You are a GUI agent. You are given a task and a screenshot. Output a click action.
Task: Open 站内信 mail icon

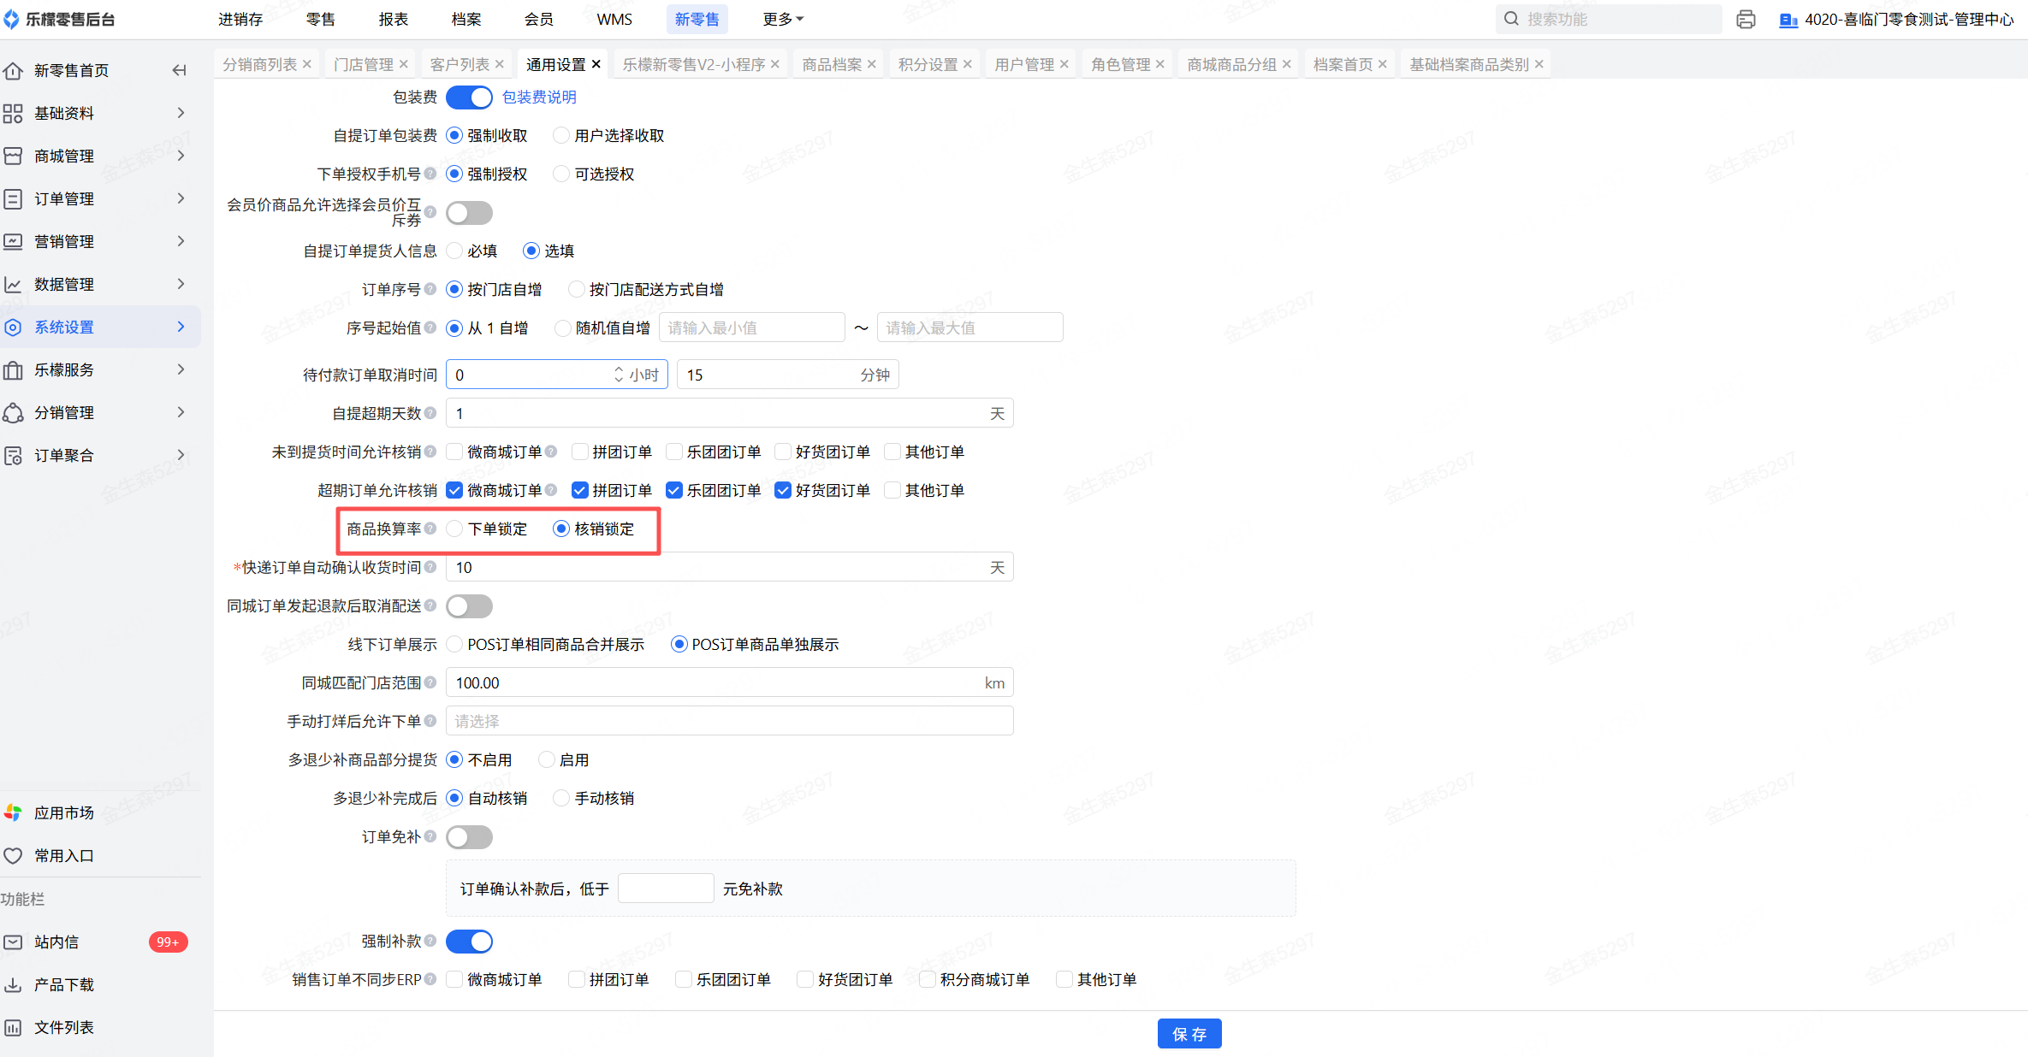pyautogui.click(x=13, y=942)
